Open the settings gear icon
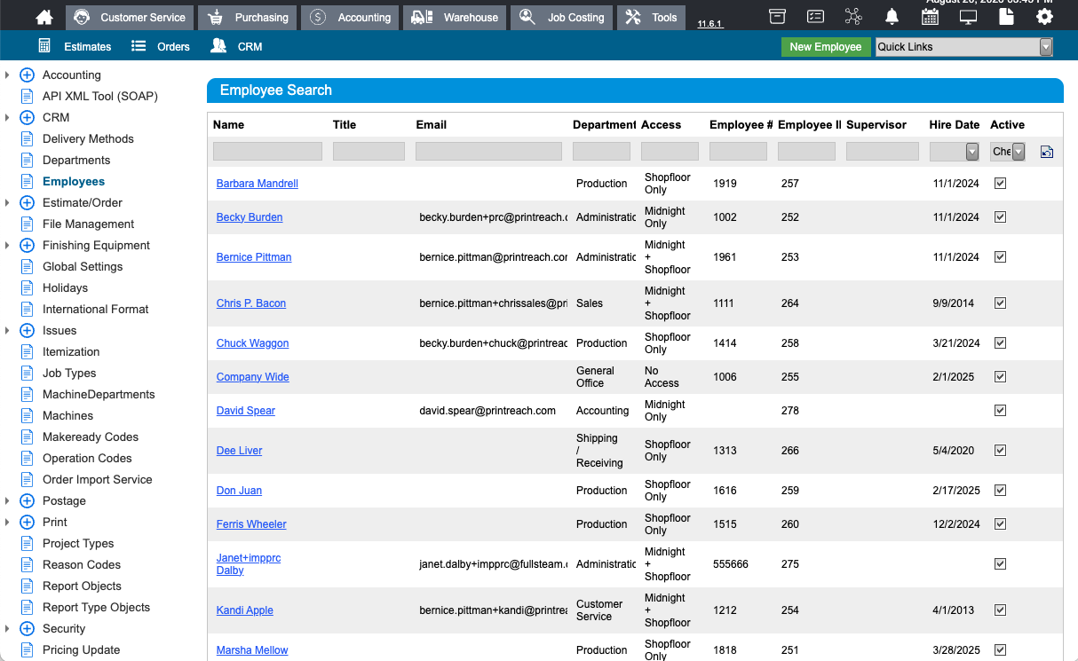Screen dimensions: 1078x661 point(1044,17)
